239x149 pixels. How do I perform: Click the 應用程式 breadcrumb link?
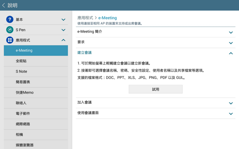(85, 18)
